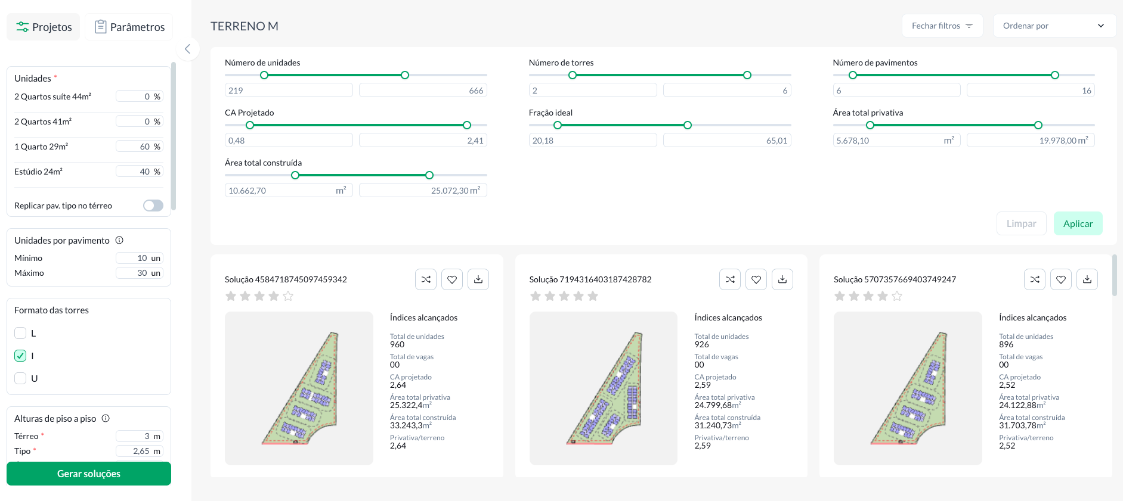Uncheck the I tower format checkbox
The height and width of the screenshot is (501, 1123).
tap(20, 356)
